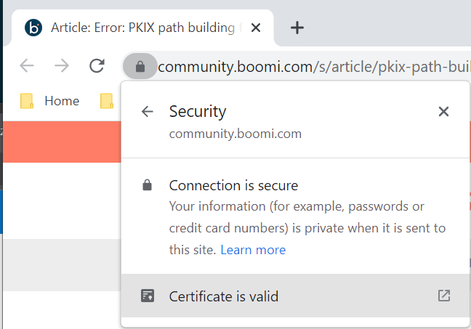Image resolution: width=471 pixels, height=329 pixels.
Task: Open the Home bookmark folder
Action: coord(51,101)
